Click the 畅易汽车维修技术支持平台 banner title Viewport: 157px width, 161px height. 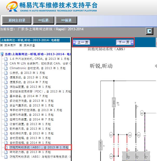58,5
